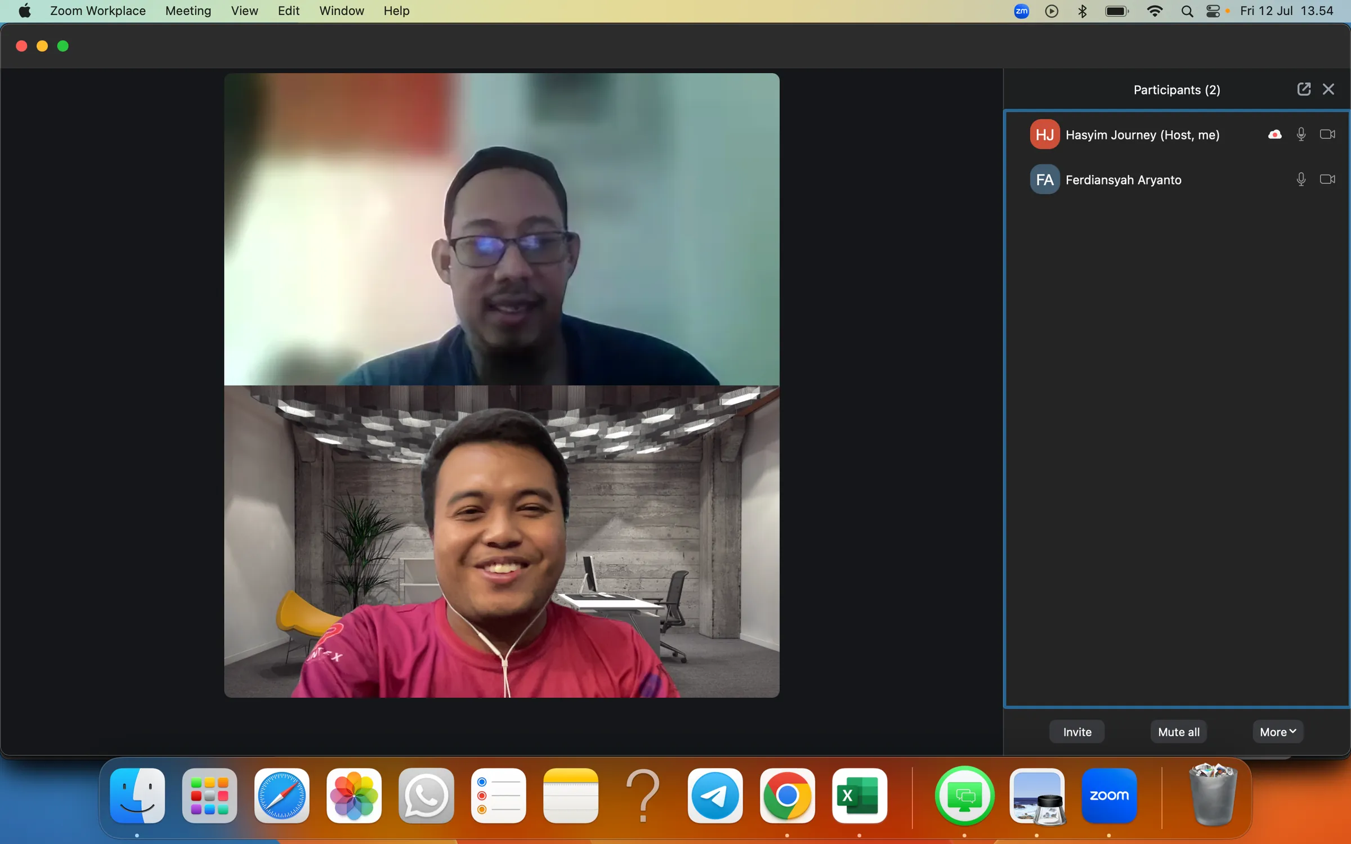Click the cloud recording icon for Hasyim Journey
Screen dimensions: 1351x844
click(1274, 134)
